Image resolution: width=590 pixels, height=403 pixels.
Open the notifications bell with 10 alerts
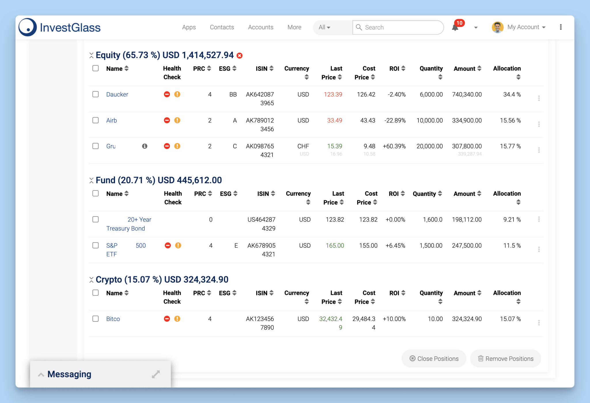455,27
